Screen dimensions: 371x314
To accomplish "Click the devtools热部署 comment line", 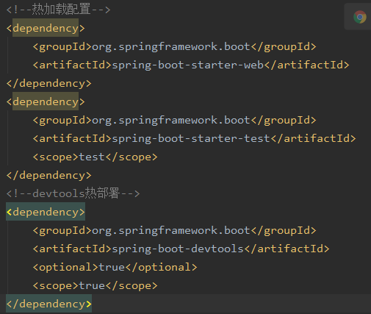I will [73, 193].
